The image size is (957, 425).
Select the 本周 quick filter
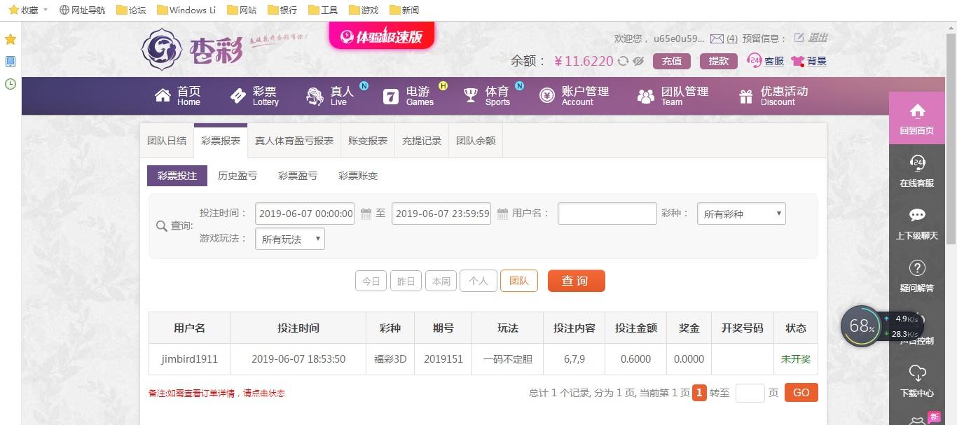(x=441, y=281)
